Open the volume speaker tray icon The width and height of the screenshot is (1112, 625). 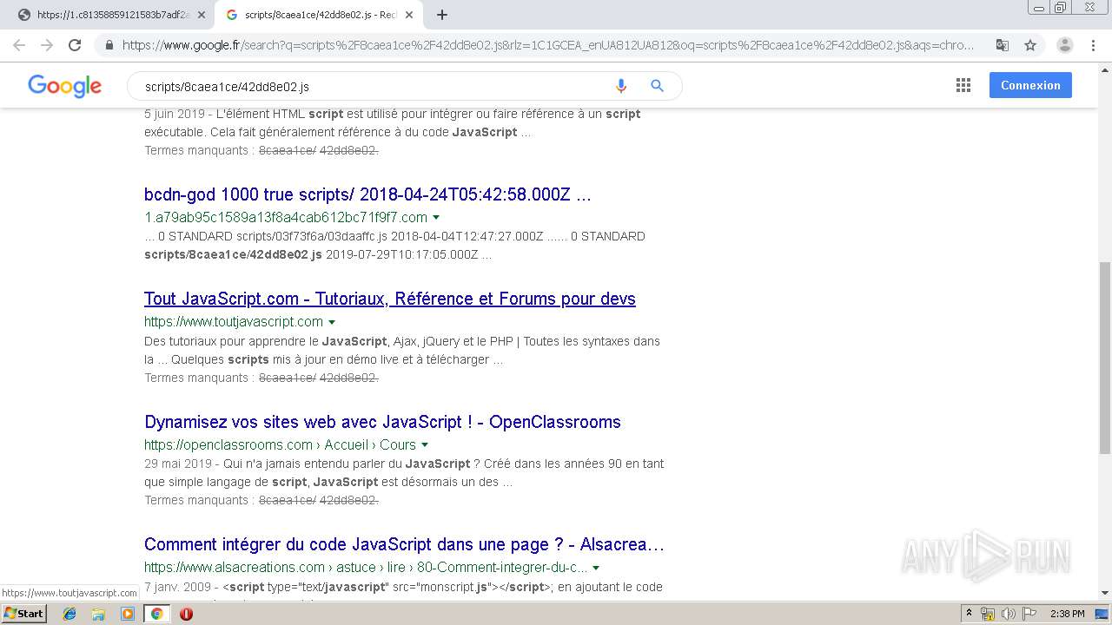pyautogui.click(x=1008, y=614)
